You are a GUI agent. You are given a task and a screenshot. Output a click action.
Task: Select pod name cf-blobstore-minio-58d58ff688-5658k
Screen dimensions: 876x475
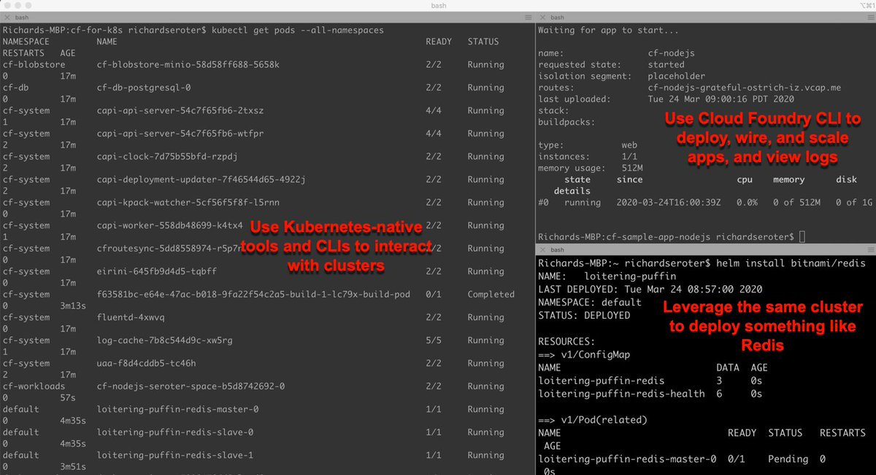pyautogui.click(x=188, y=65)
